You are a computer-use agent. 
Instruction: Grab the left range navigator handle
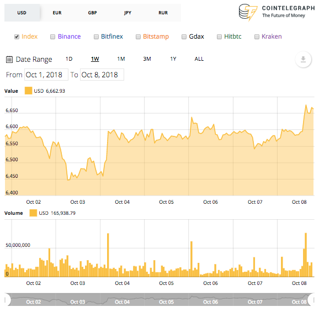pyautogui.click(x=7, y=300)
